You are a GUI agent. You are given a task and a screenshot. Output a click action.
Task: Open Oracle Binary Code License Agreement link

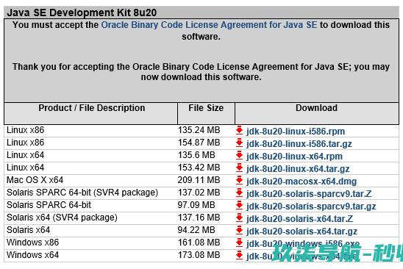click(x=209, y=25)
